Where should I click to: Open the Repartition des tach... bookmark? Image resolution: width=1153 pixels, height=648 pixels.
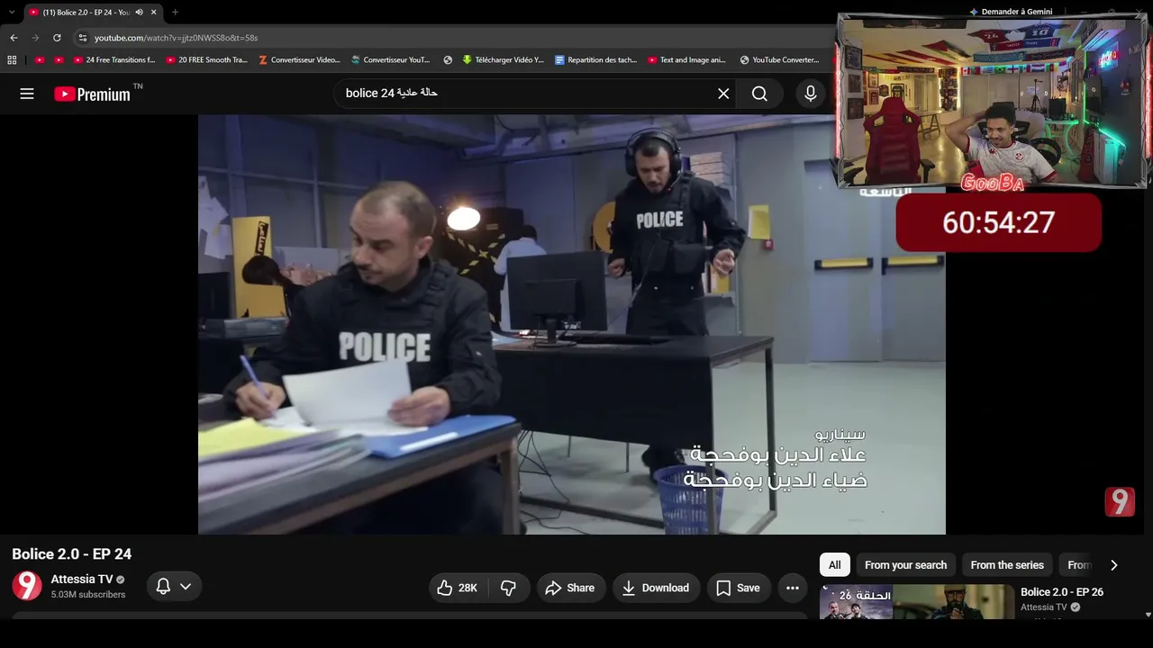pos(595,60)
